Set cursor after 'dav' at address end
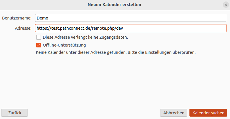This screenshot has height=119, width=230. click(x=123, y=28)
